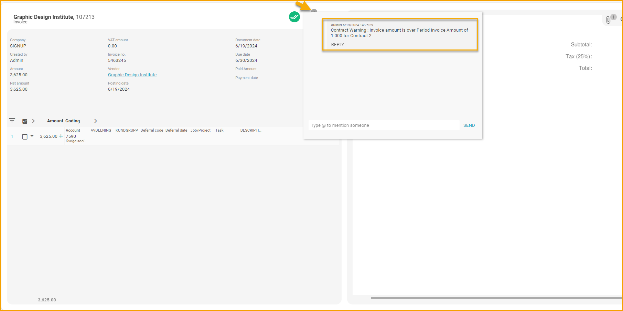Click the Created by value Admin
This screenshot has height=311, width=623.
(17, 60)
